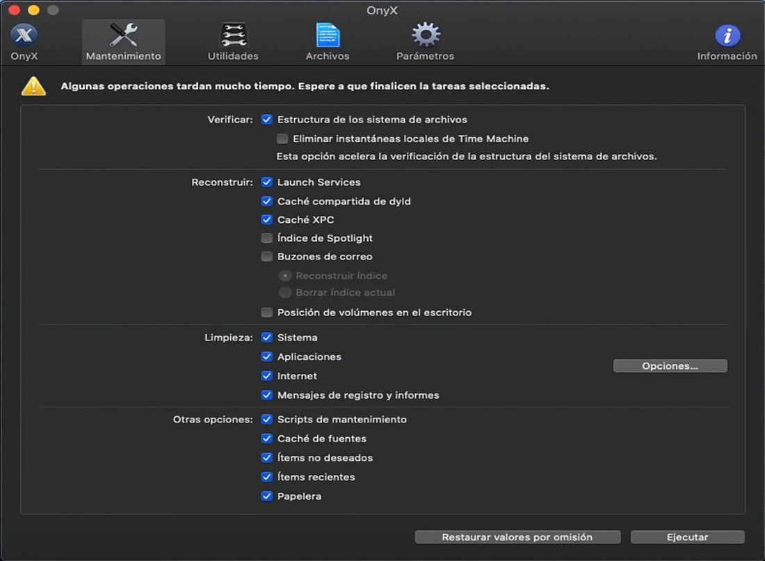Toggle Internet cleanup checkbox
The image size is (765, 561).
[267, 376]
